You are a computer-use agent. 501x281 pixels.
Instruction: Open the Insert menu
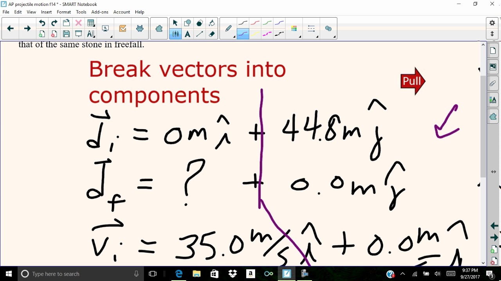tap(46, 12)
